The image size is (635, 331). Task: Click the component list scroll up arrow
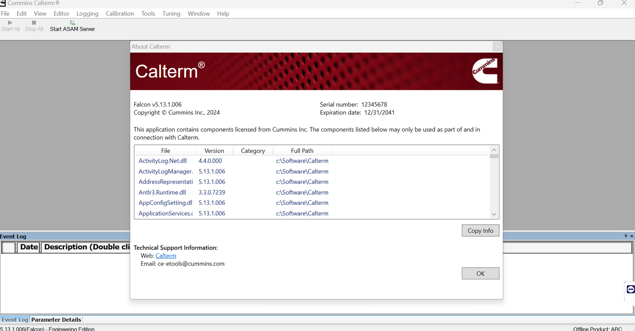pos(494,150)
